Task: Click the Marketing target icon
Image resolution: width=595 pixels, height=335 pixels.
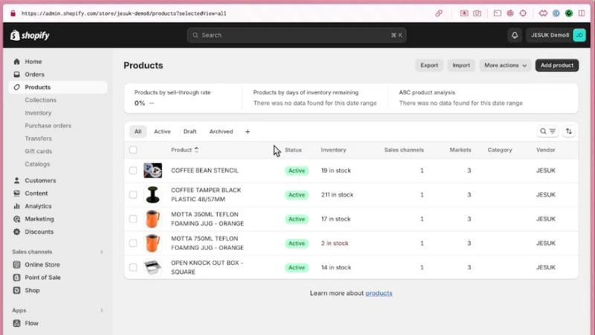Action: coord(16,219)
